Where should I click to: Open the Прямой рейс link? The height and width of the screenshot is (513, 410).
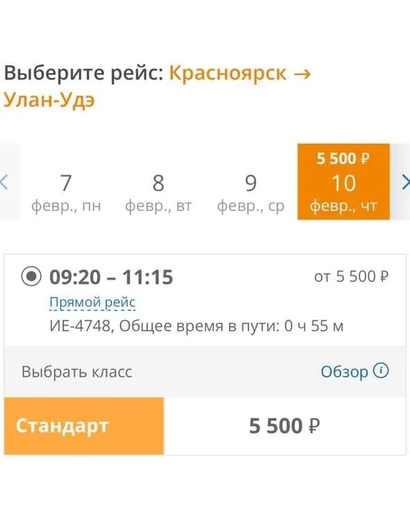click(x=92, y=302)
